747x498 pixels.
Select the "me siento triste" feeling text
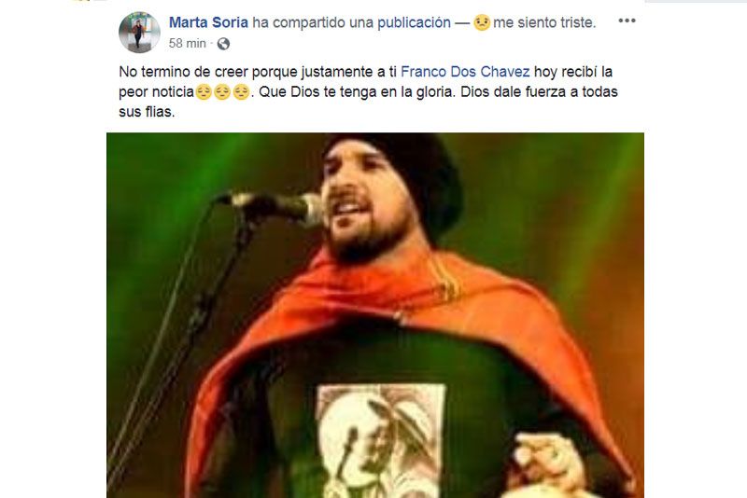pyautogui.click(x=544, y=22)
